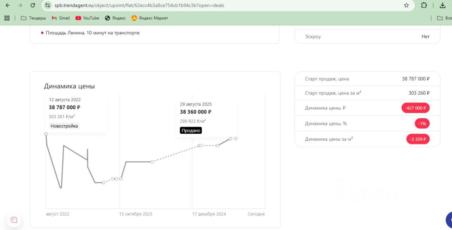Click the Старт продаж, цена label
The image size is (452, 230).
[327, 79]
